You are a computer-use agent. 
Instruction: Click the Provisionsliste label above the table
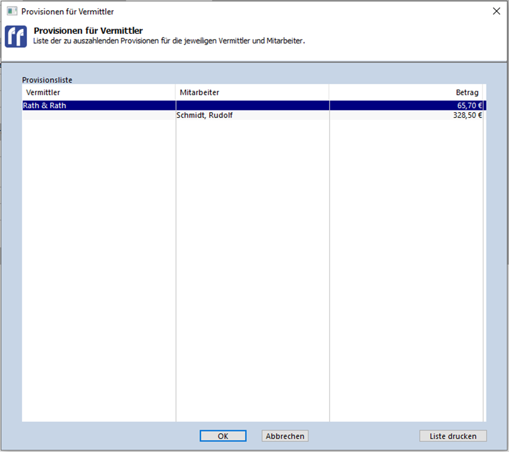[x=47, y=80]
